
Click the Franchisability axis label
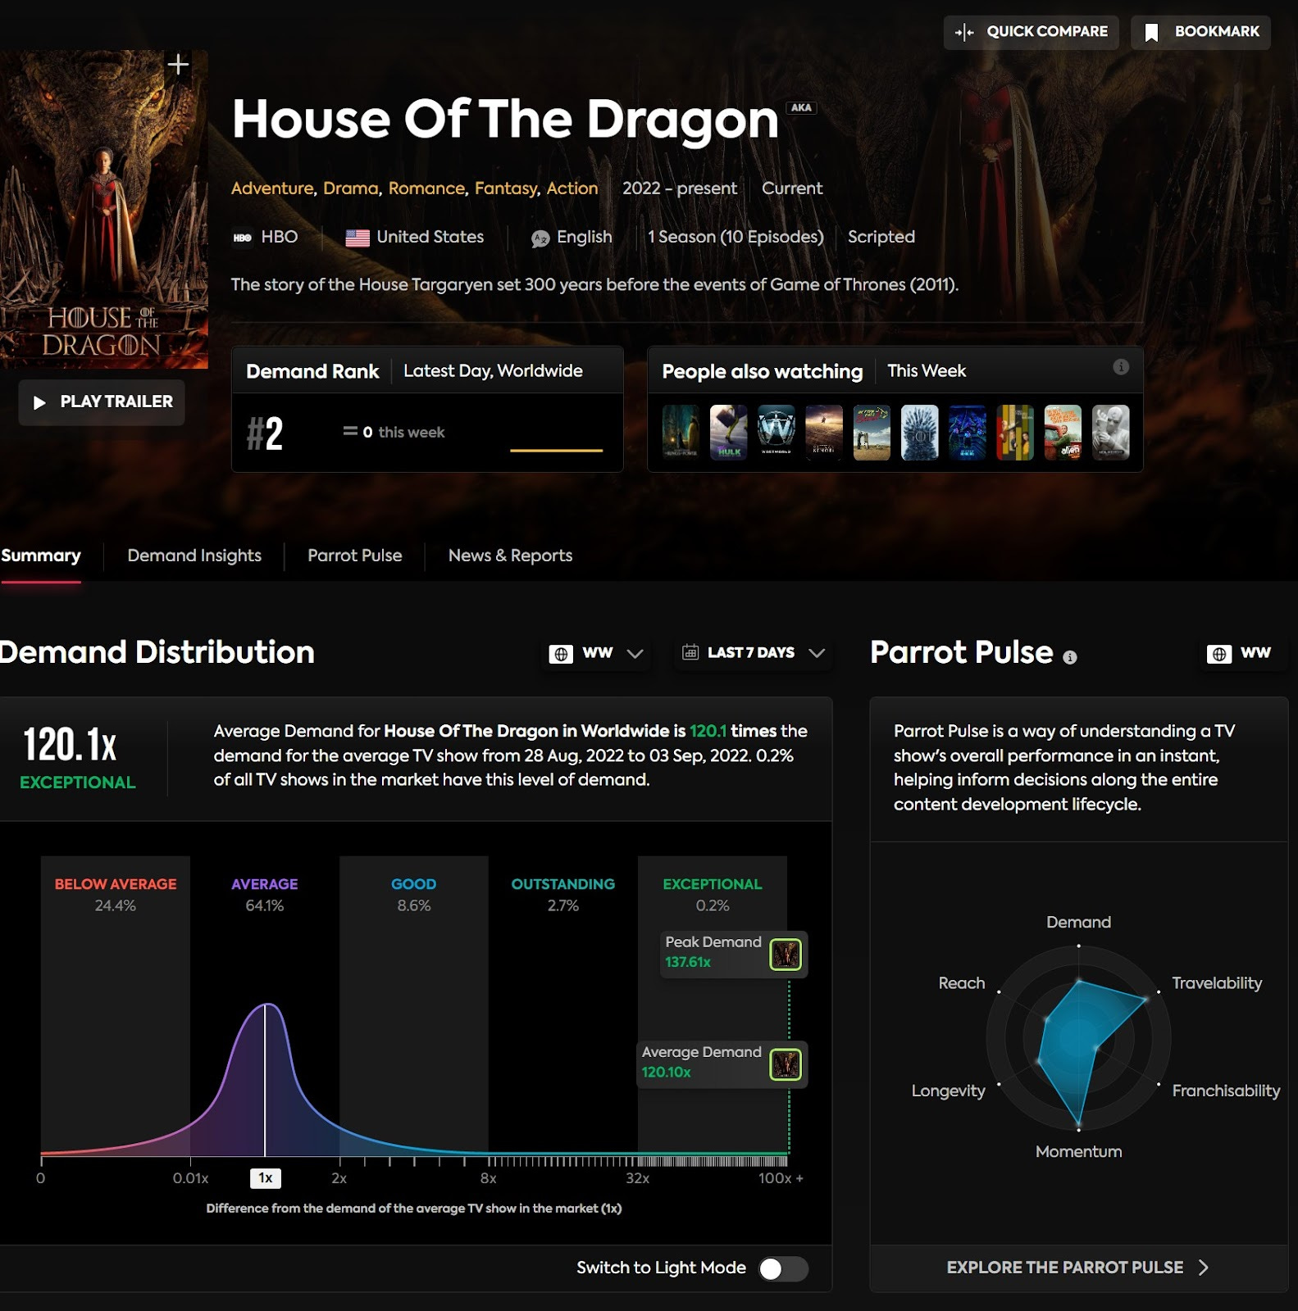pos(1226,1091)
